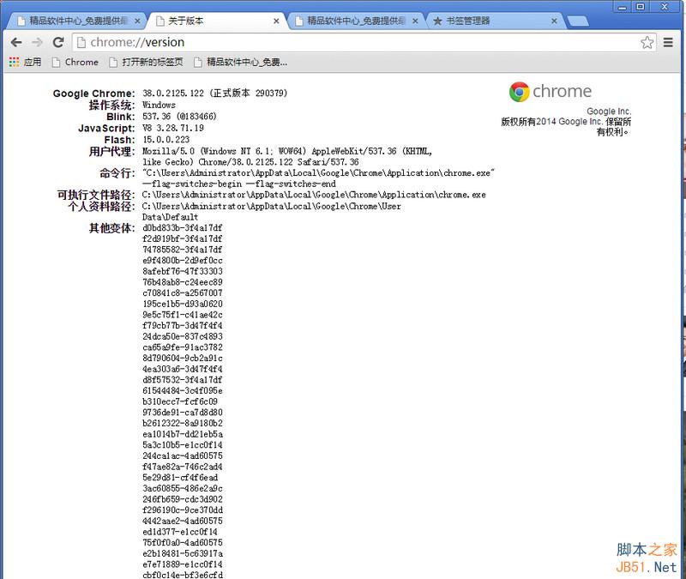Viewport: 686px width, 579px height.
Task: Click the forward navigation arrow
Action: pos(37,41)
